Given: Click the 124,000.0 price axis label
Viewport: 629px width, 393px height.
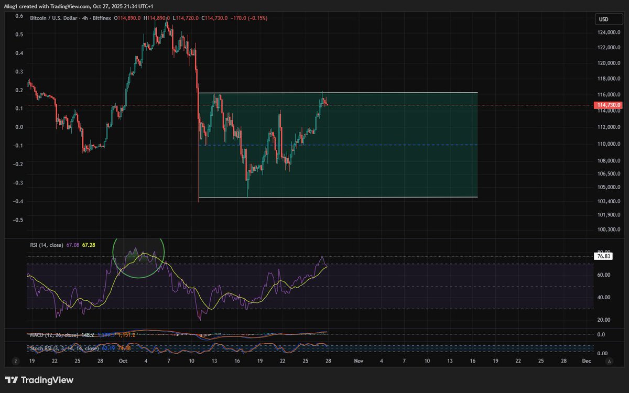Looking at the screenshot, I should (608, 32).
